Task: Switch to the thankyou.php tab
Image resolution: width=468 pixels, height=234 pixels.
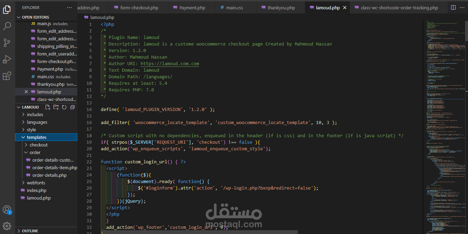Action: click(x=281, y=8)
